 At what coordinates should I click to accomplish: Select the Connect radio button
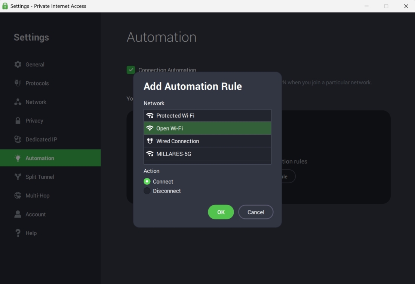(x=147, y=181)
